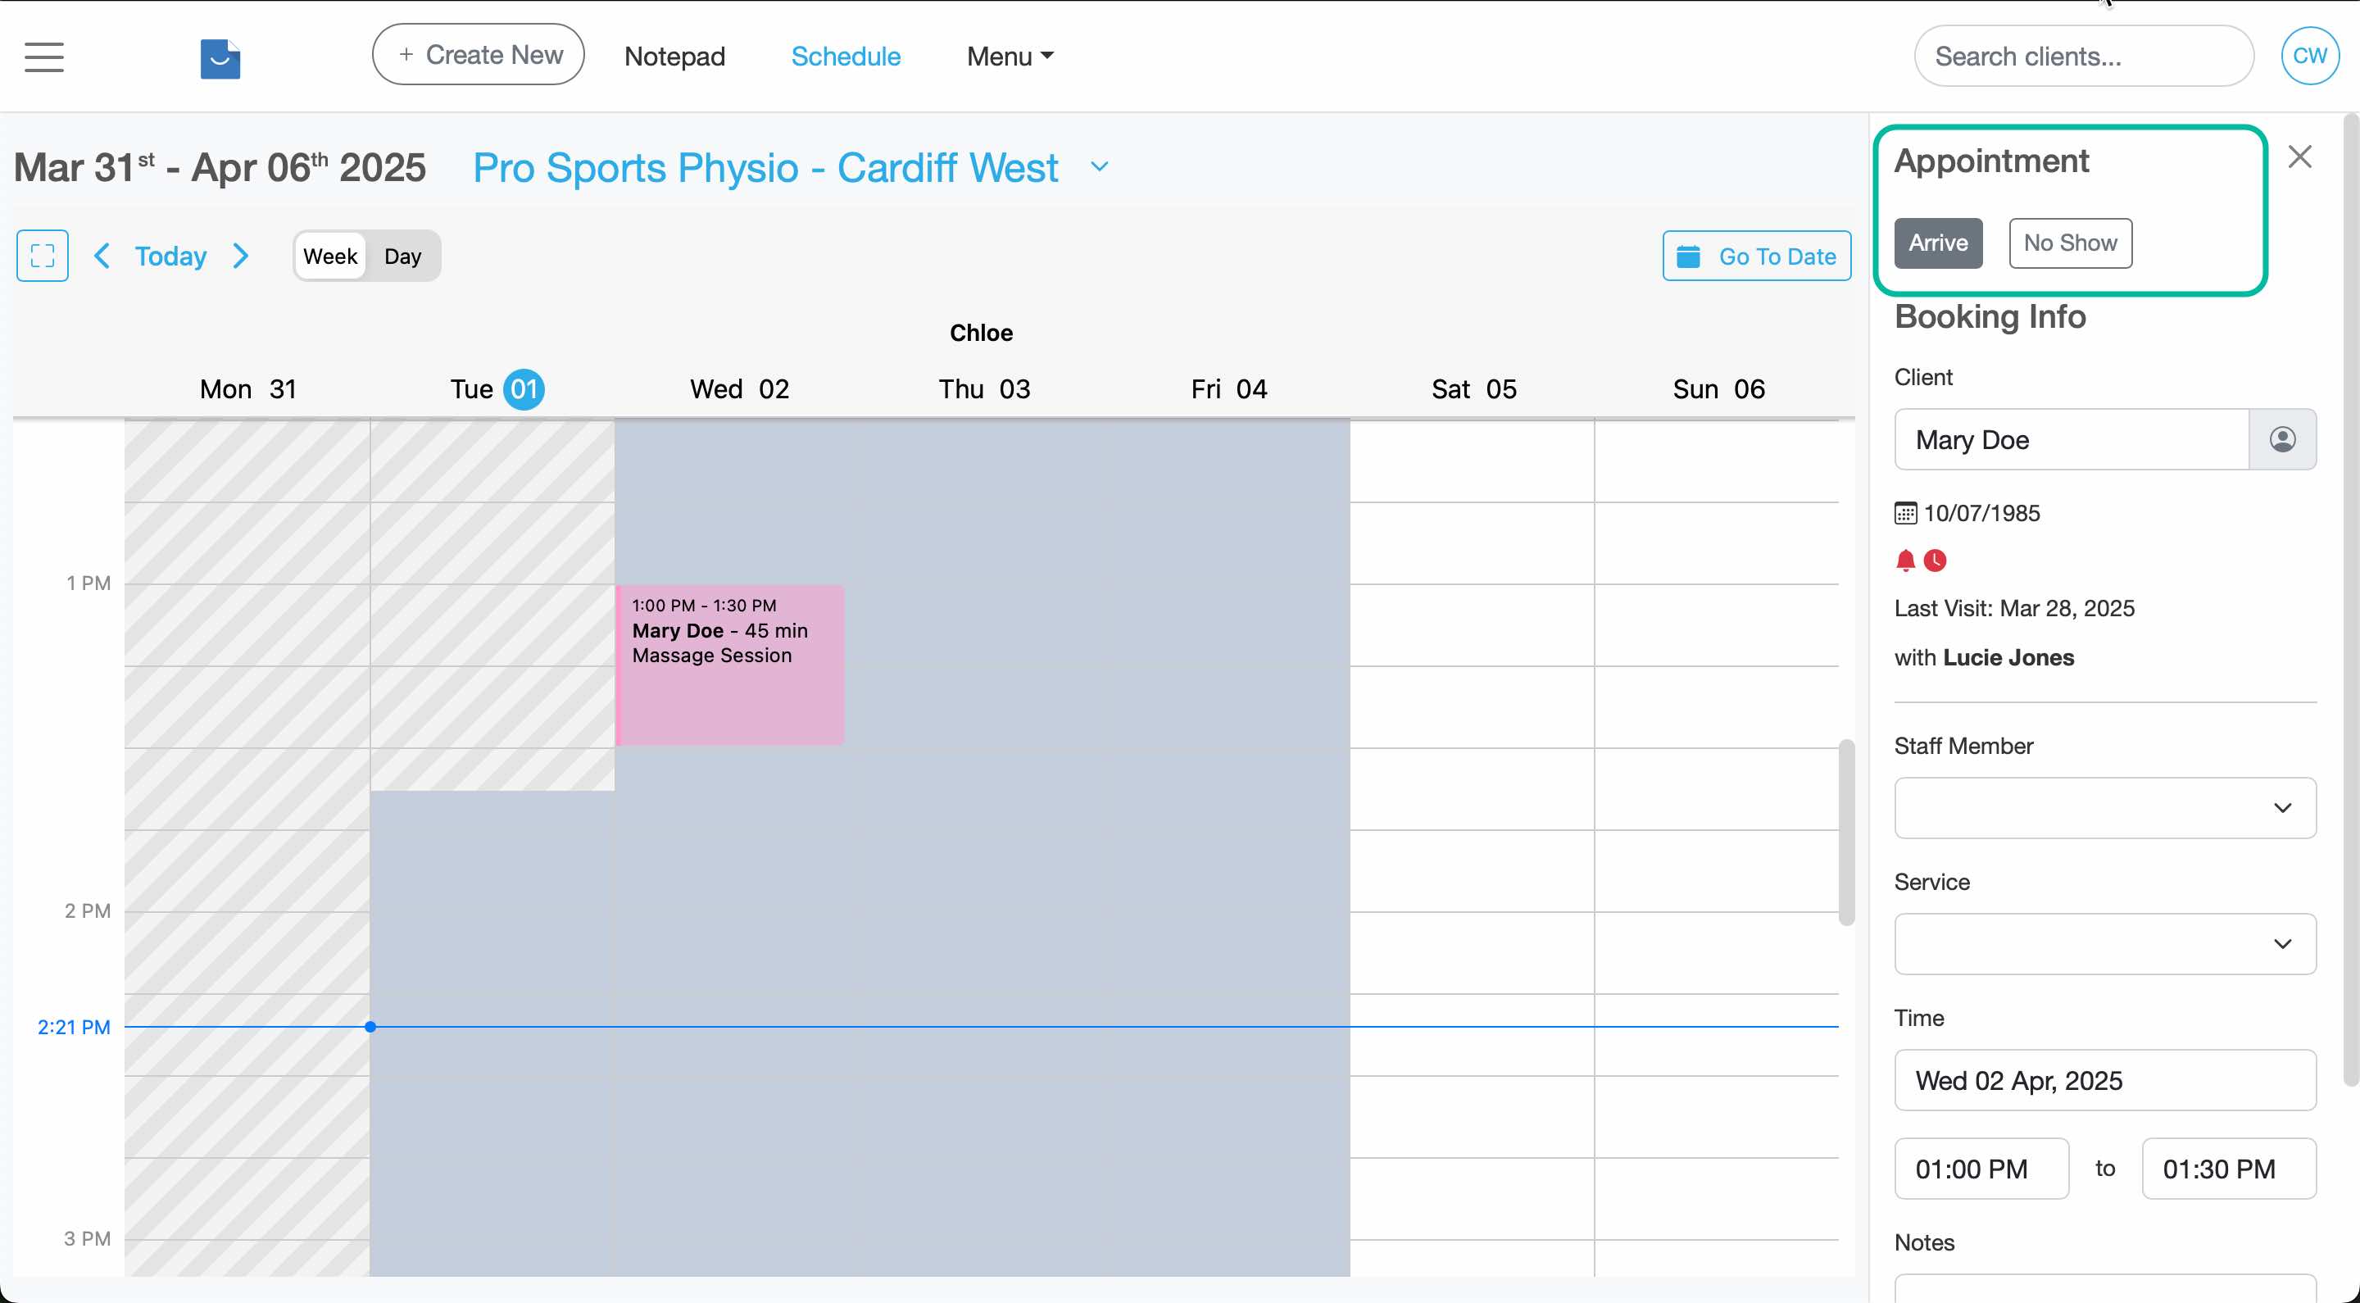Viewport: 2360px width, 1303px height.
Task: Mark appointment as Arrive
Action: click(1938, 243)
